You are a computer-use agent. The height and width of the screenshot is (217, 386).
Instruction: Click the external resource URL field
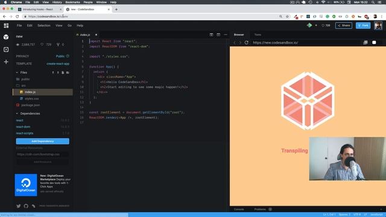(43, 154)
